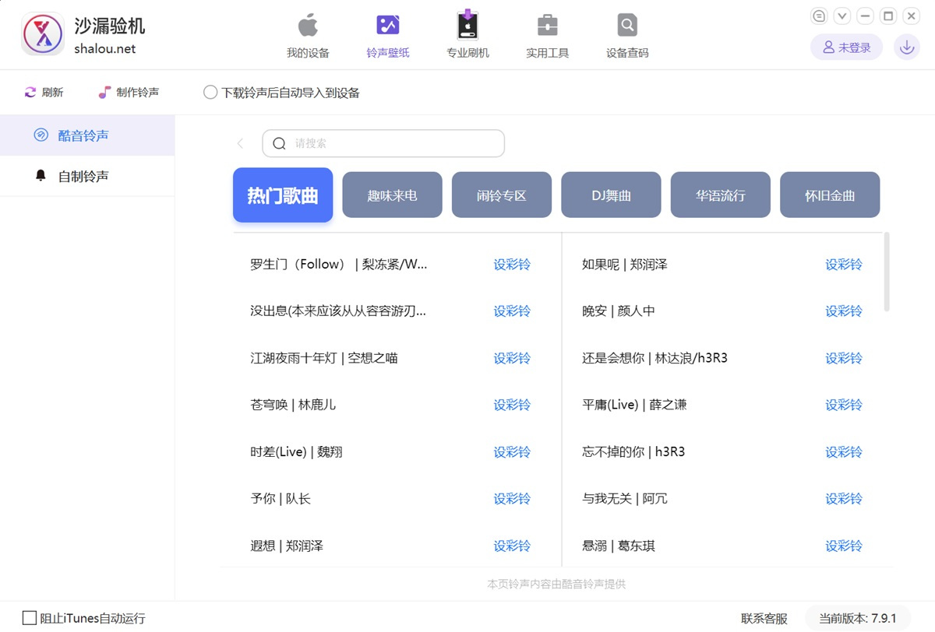Click the 未登录 login button
Viewport: 935px width, 632px height.
[x=846, y=47]
